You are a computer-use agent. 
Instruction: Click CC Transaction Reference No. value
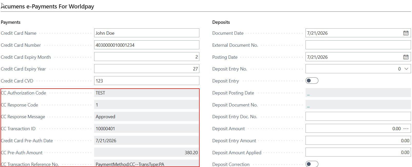click(146, 164)
